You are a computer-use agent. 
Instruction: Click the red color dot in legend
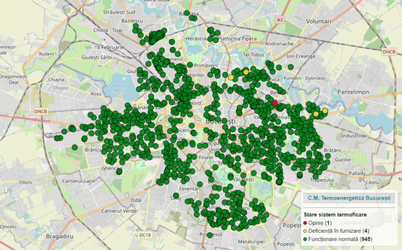point(305,223)
